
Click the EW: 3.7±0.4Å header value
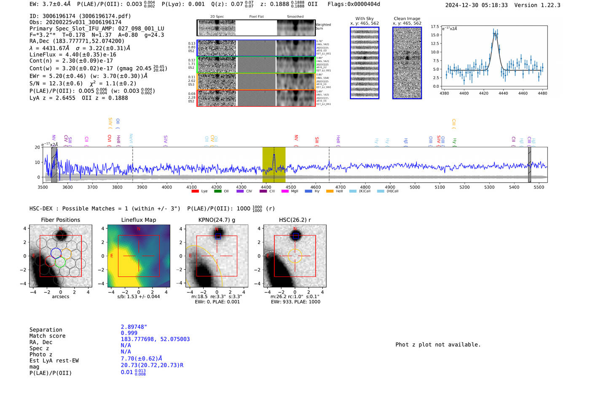pyautogui.click(x=50, y=4)
